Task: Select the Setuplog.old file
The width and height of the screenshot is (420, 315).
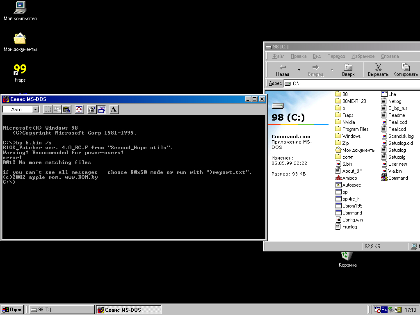Action: point(397,143)
